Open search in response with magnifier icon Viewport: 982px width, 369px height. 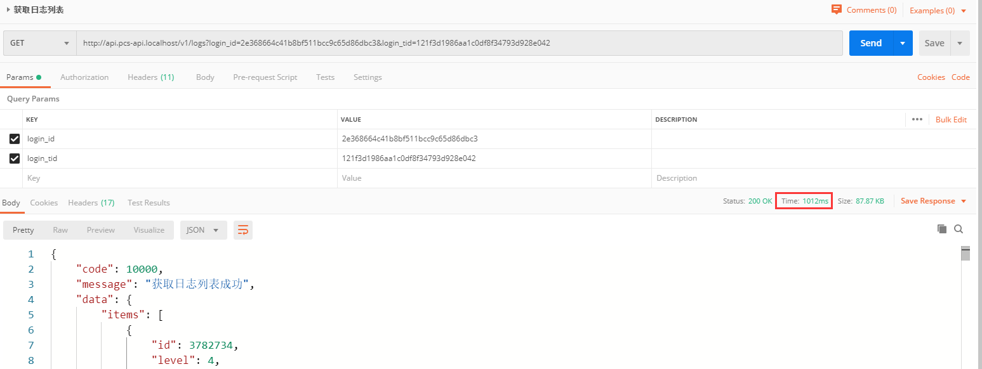click(x=959, y=229)
